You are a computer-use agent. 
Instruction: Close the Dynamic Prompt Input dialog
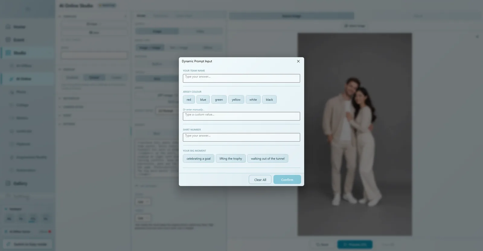[298, 61]
